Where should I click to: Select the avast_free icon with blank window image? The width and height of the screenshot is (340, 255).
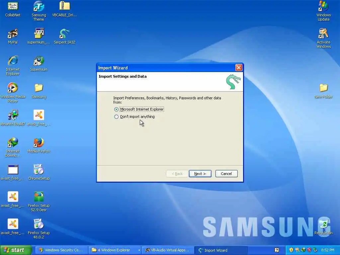[13, 172]
